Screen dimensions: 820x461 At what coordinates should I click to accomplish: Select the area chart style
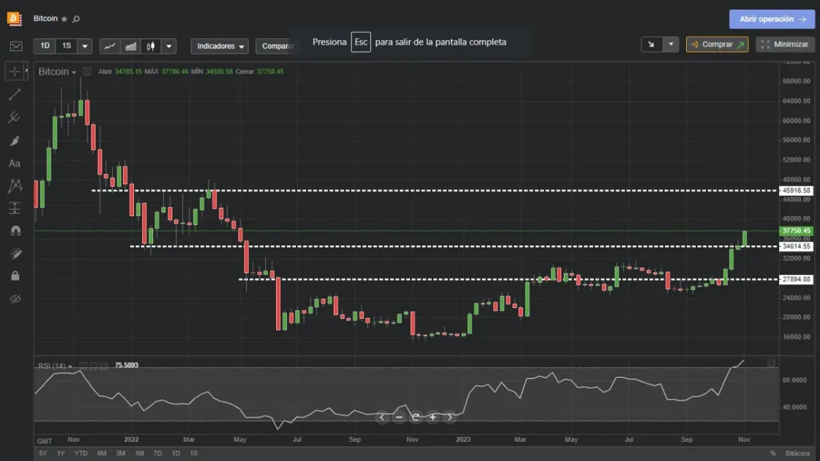click(x=131, y=46)
